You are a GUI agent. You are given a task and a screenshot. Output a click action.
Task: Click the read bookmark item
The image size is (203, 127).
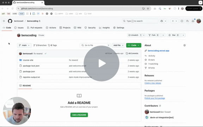(21, 14)
